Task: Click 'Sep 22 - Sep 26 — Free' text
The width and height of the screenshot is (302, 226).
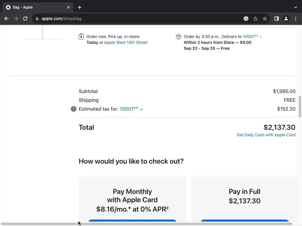Action: coord(207,49)
